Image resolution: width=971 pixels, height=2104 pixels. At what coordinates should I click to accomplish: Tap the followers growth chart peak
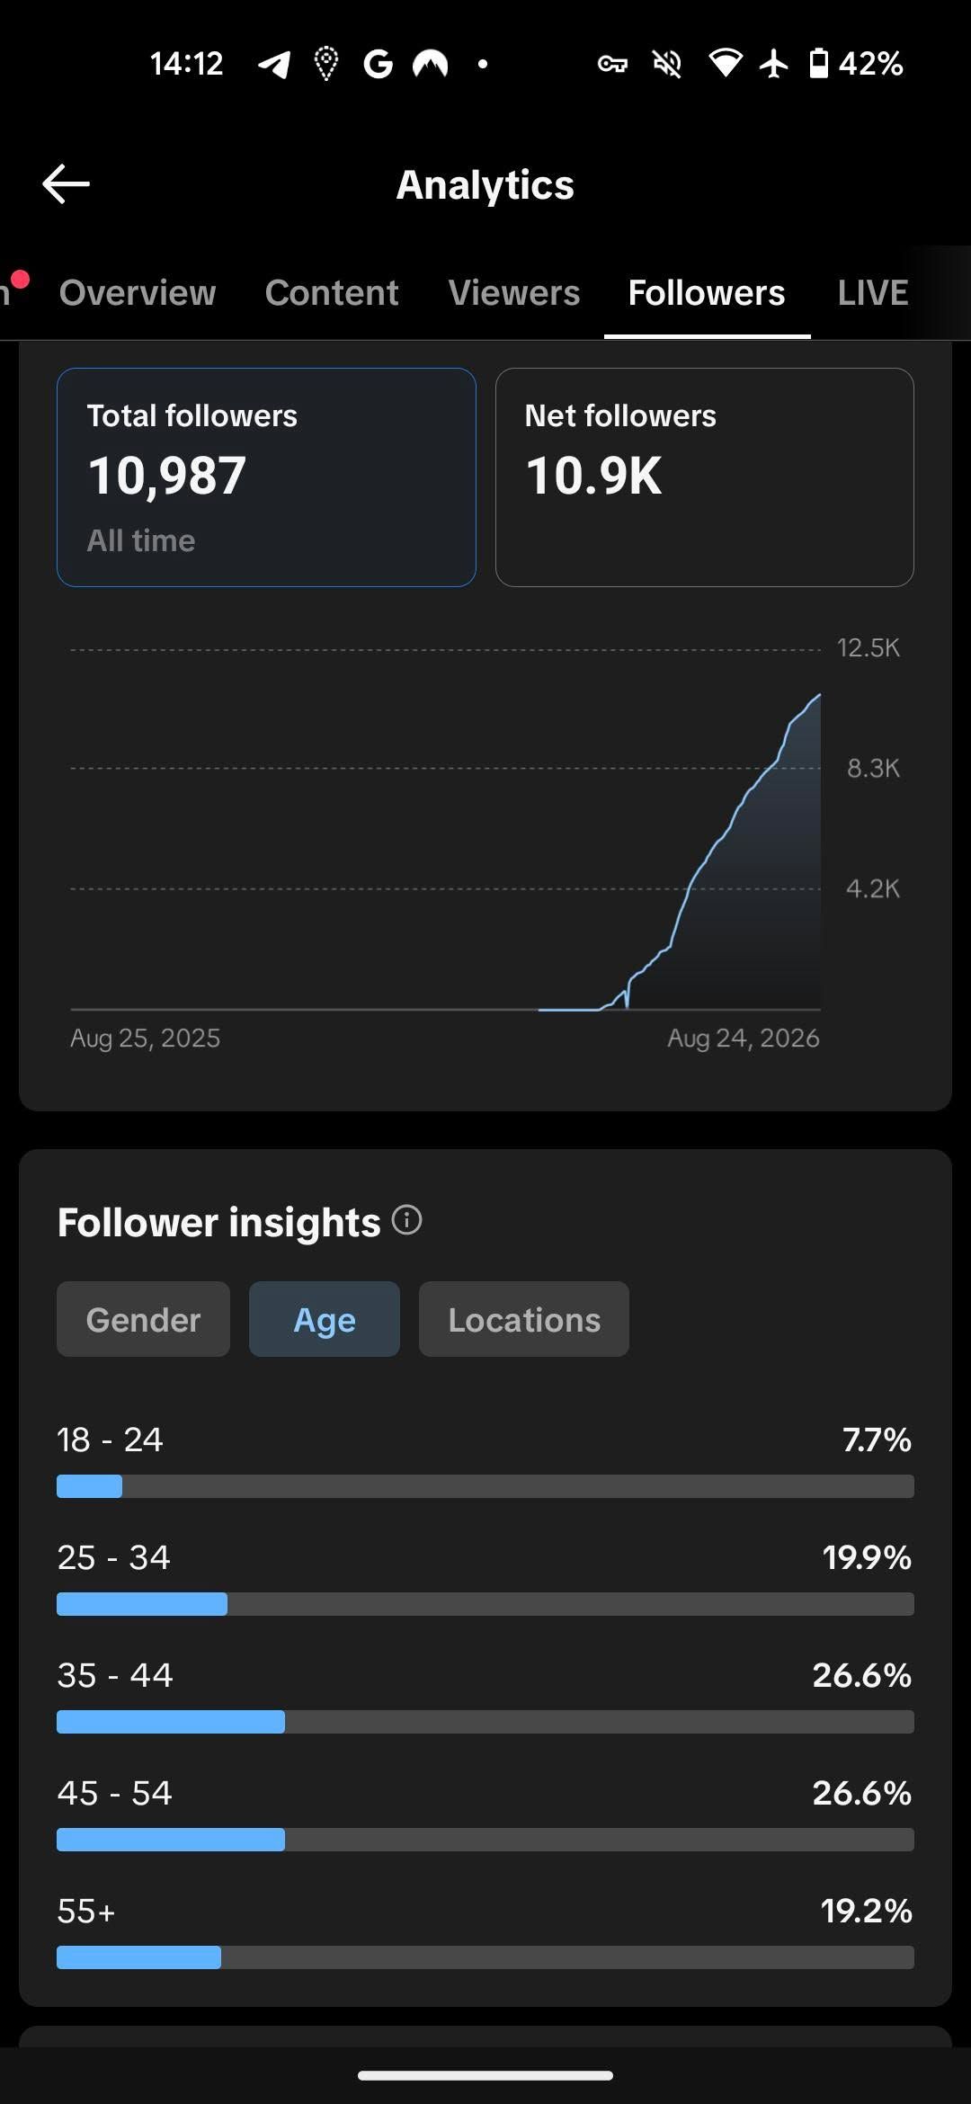818,695
